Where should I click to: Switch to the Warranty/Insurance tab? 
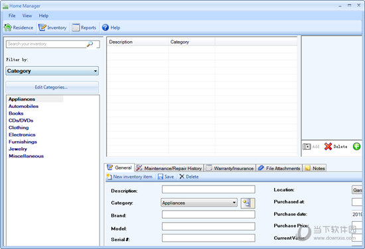click(x=230, y=168)
